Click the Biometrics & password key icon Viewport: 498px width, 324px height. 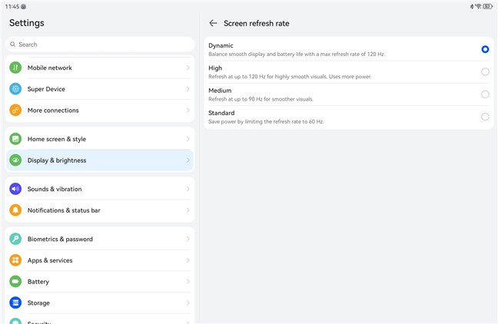pyautogui.click(x=15, y=239)
